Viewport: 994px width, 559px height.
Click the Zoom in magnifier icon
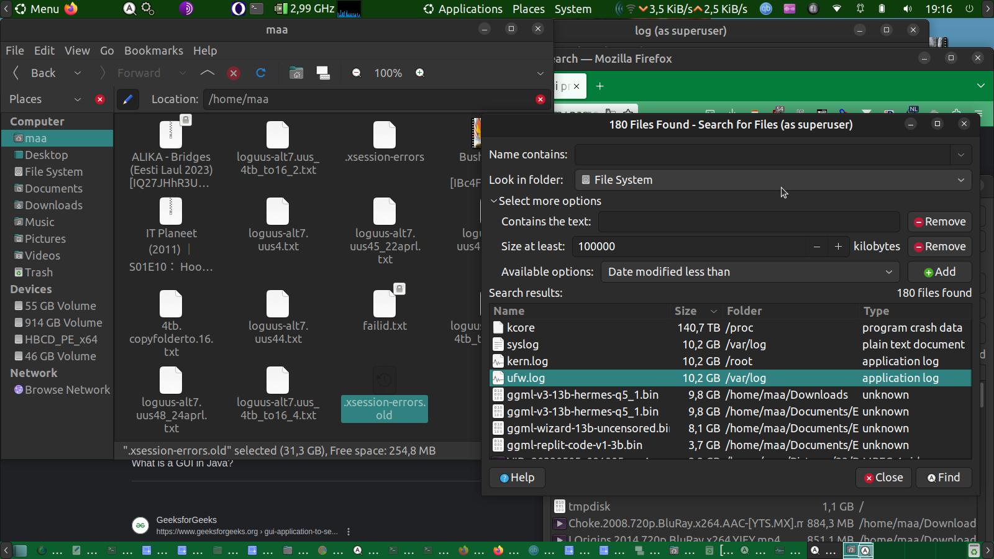[x=420, y=73]
